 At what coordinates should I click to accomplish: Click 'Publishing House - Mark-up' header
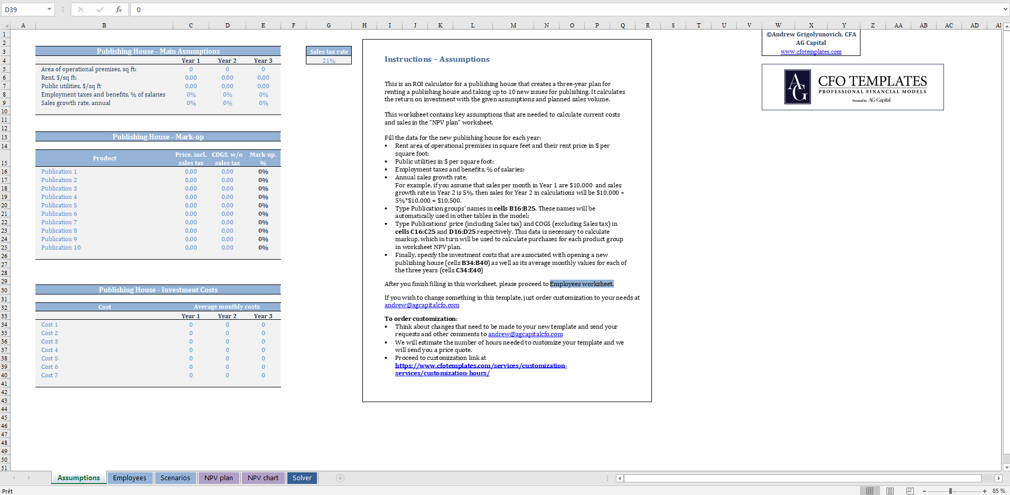(x=158, y=137)
